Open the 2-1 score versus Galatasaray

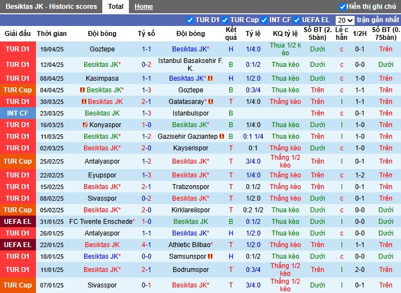pyautogui.click(x=146, y=102)
